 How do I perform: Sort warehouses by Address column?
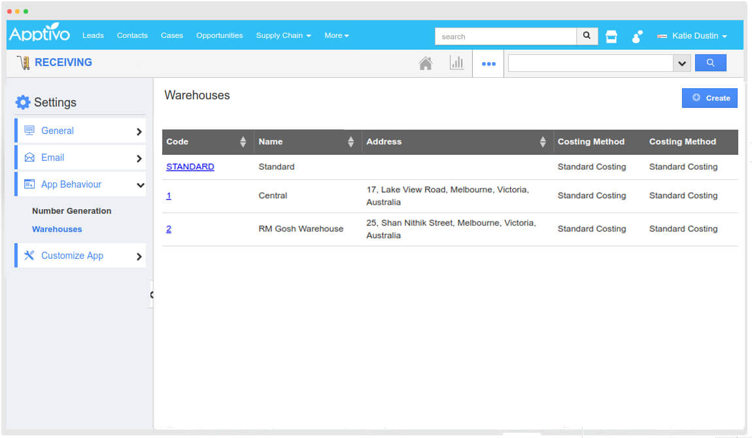pos(542,142)
